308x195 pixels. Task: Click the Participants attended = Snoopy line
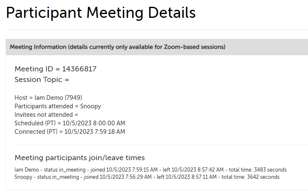57,106
